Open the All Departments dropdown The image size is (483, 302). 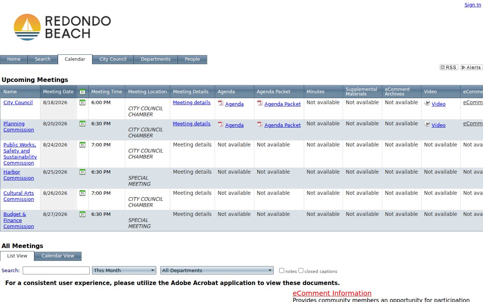(217, 270)
